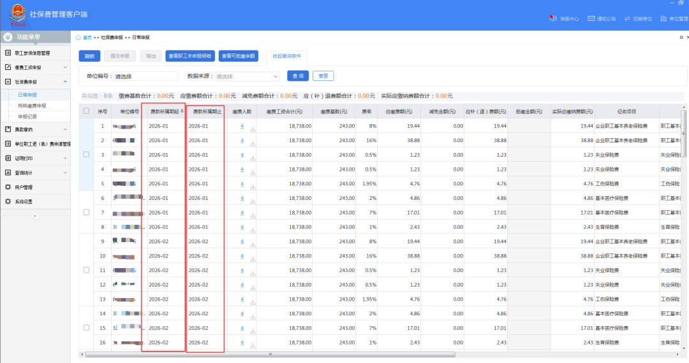Click the download icon in row 13
This screenshot has height=363, width=689.
(253, 302)
